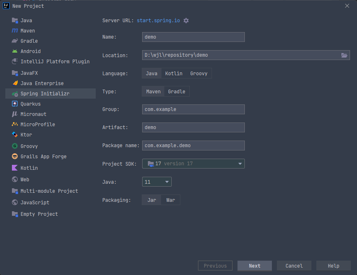
Task: Select Micronaut generator label
Action: pos(33,114)
